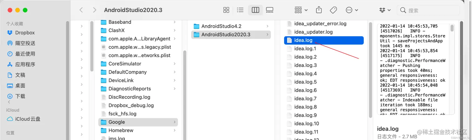Select the DefaultCompany folder
The width and height of the screenshot is (472, 140).
click(x=138, y=72)
